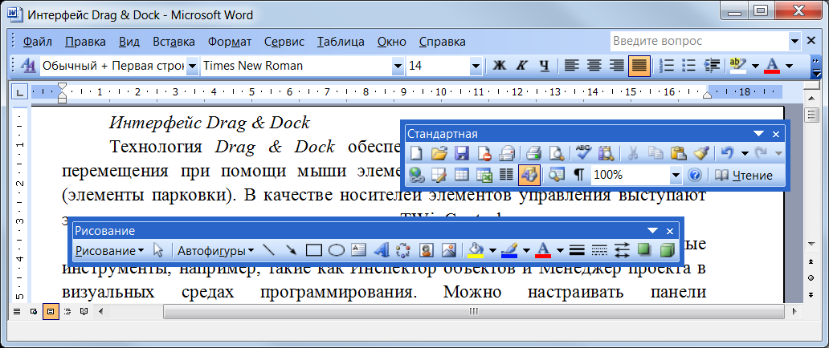
Task: Expand Line Color dropdown arrow in Drawing toolbar
Action: pyautogui.click(x=526, y=250)
